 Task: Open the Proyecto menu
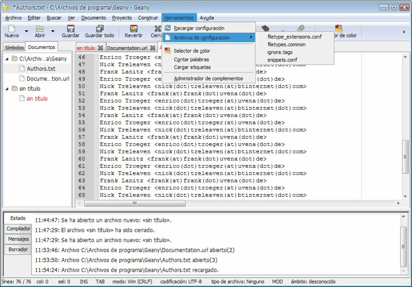pos(122,18)
